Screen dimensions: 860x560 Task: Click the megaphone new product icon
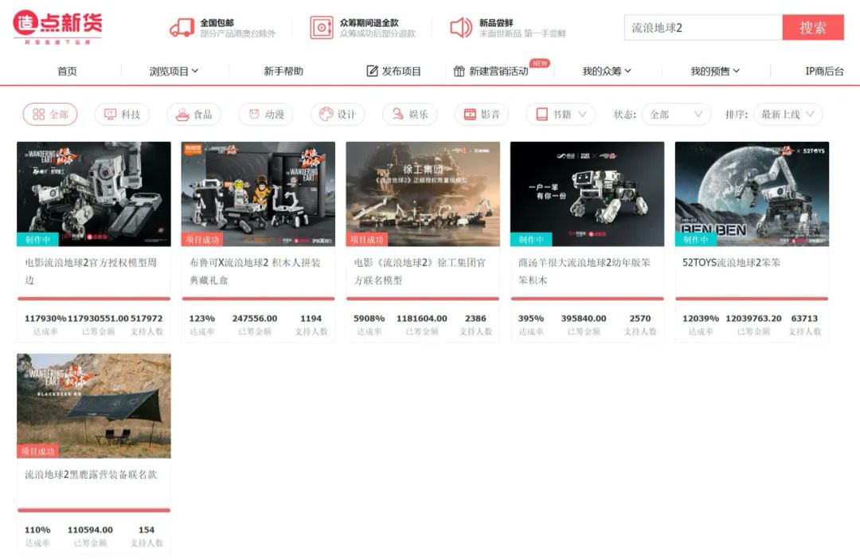(x=461, y=27)
